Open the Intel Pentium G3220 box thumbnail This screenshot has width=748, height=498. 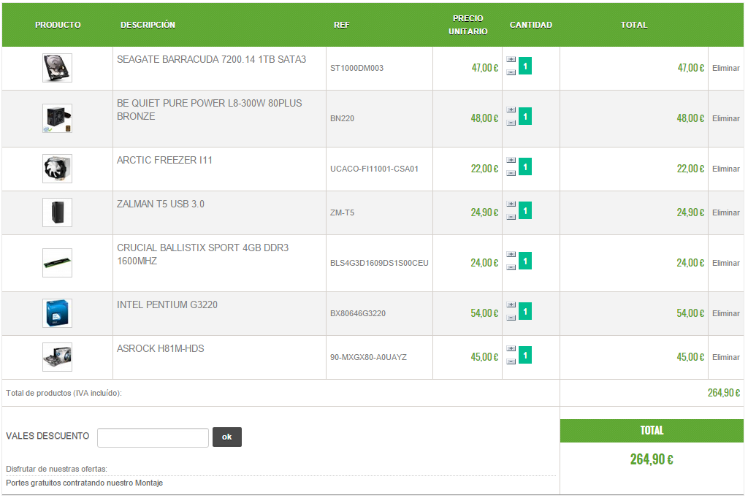point(57,313)
